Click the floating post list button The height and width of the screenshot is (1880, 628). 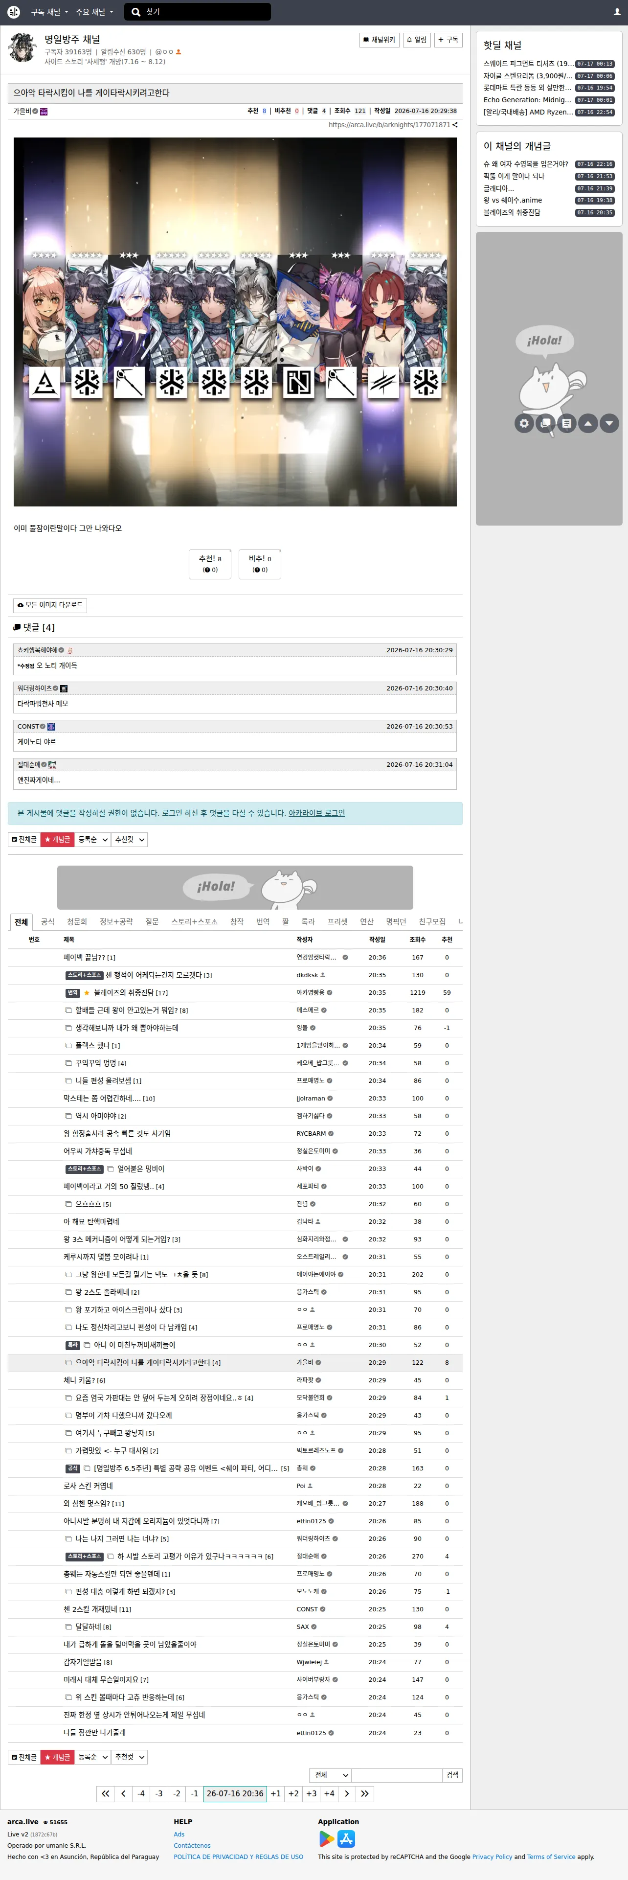coord(567,423)
